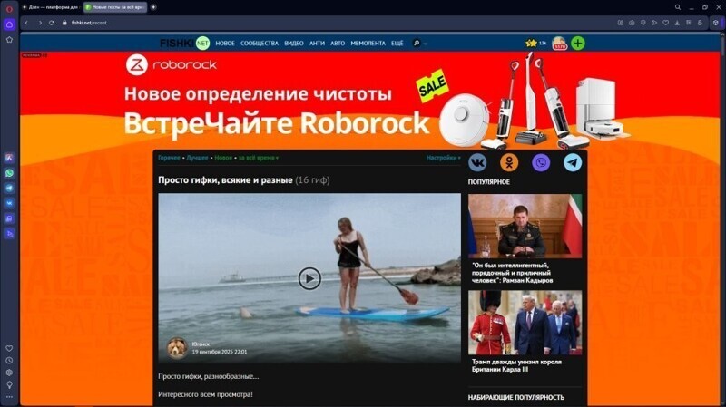Open the 'СООБЩЕСТВА' menu item
Screen dimensions: 726x407
(260, 43)
